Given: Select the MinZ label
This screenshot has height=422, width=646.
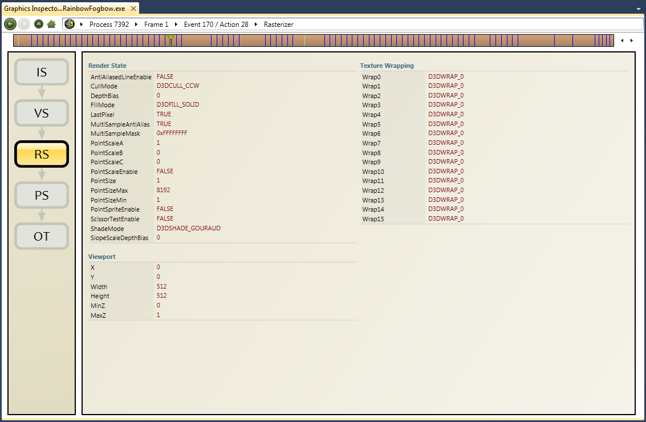Looking at the screenshot, I should pyautogui.click(x=97, y=306).
